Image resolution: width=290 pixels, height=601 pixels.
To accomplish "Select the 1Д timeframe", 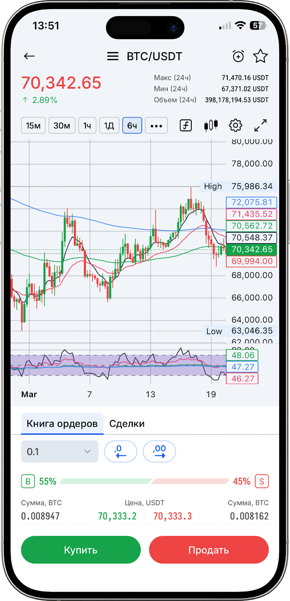I will (109, 125).
